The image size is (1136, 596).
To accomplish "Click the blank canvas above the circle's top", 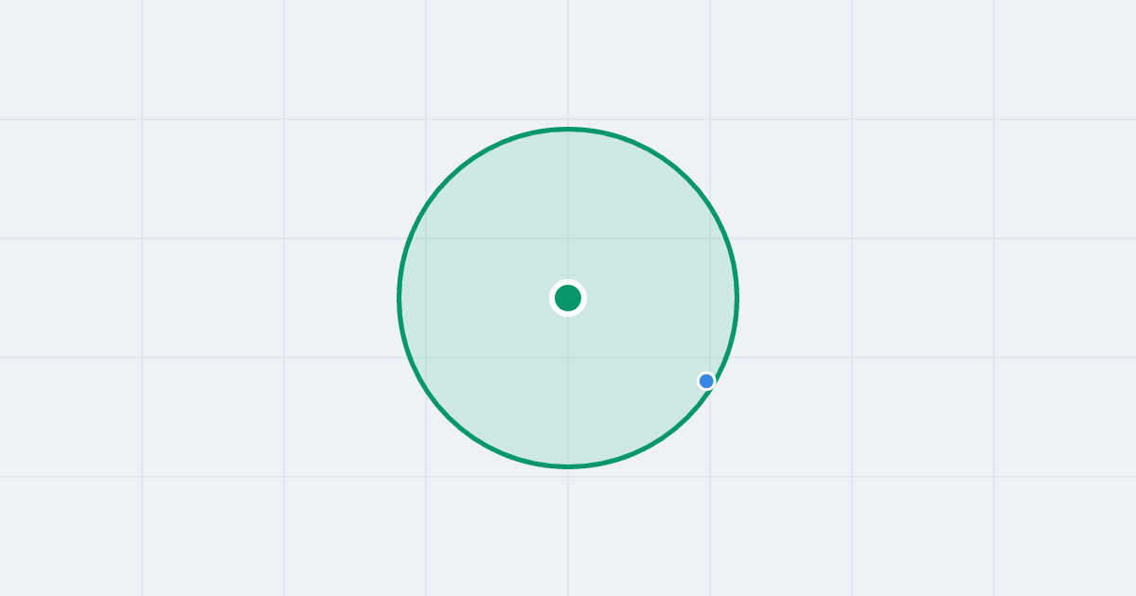I will pos(568,61).
